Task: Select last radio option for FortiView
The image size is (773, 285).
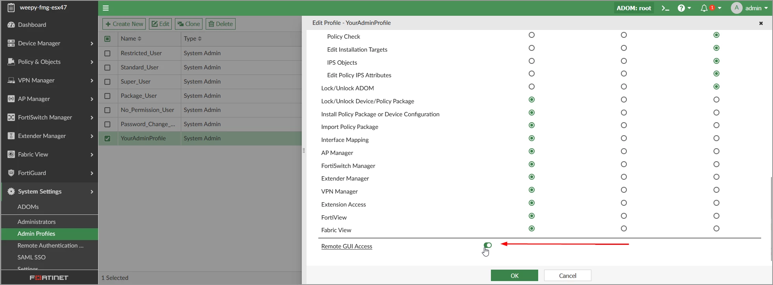Action: 716,216
